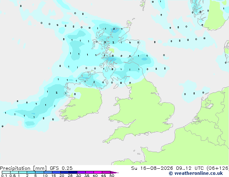Viewport: 229px width, 177px height.
Task: Click the 15–20 mm blue legend swatch
Action: click(x=56, y=172)
